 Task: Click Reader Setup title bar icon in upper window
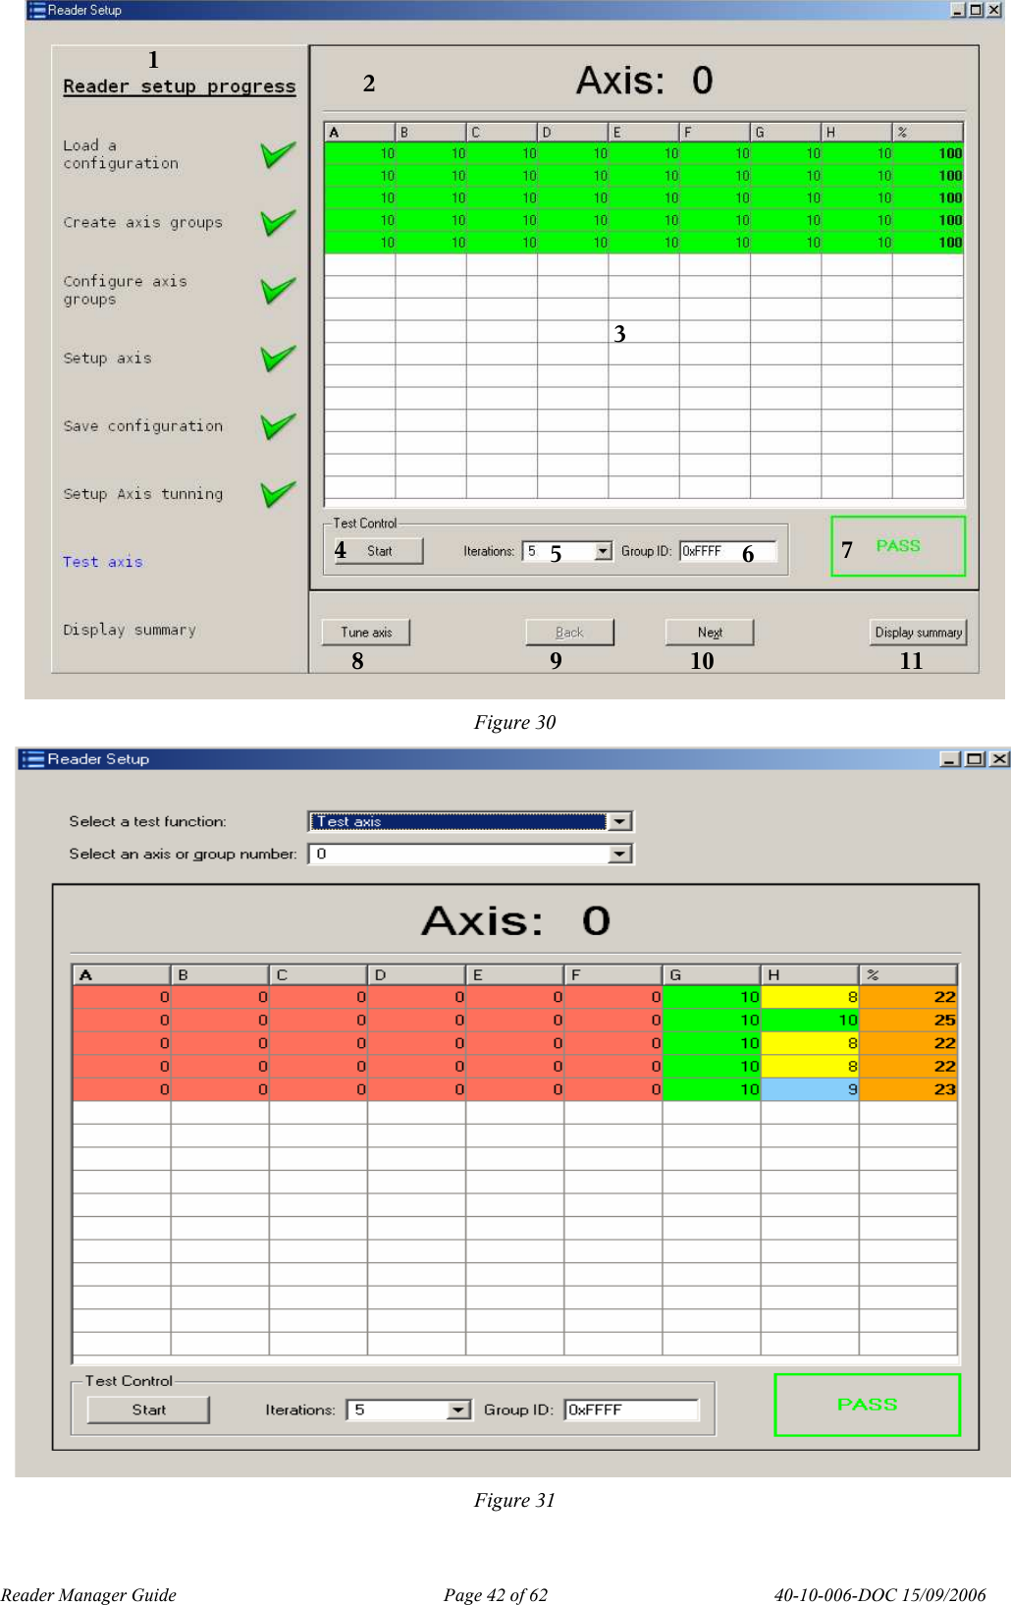coord(37,10)
